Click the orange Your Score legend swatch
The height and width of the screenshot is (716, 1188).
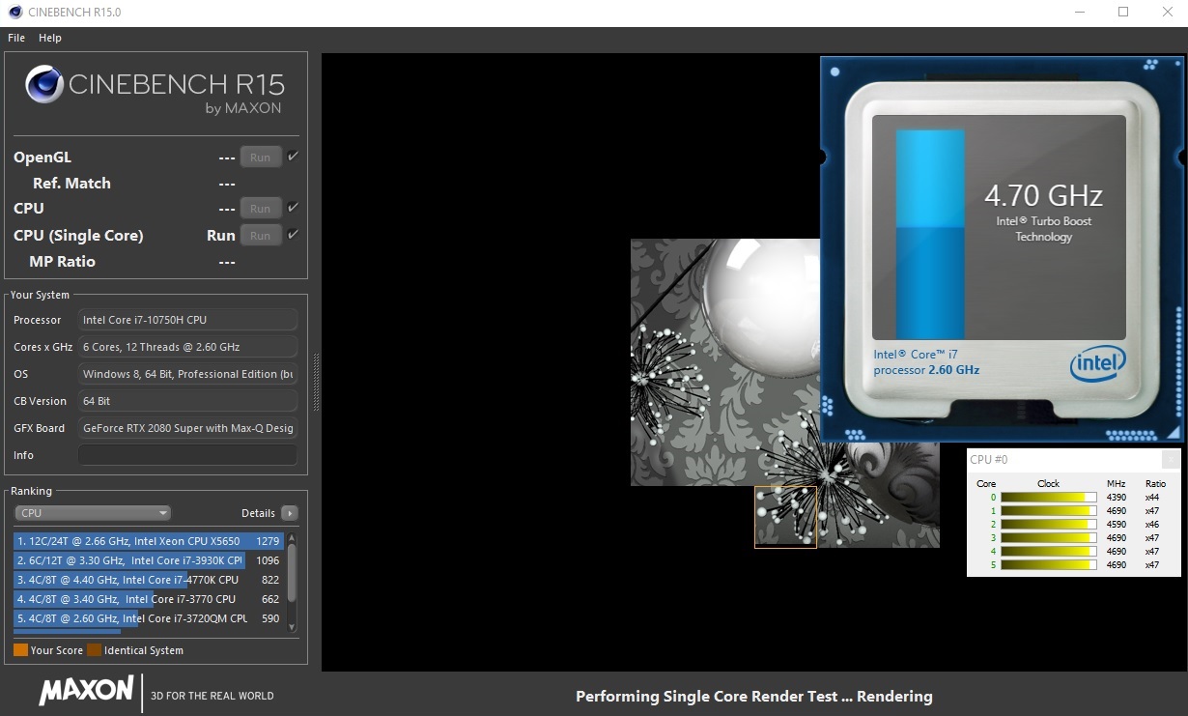(x=20, y=650)
